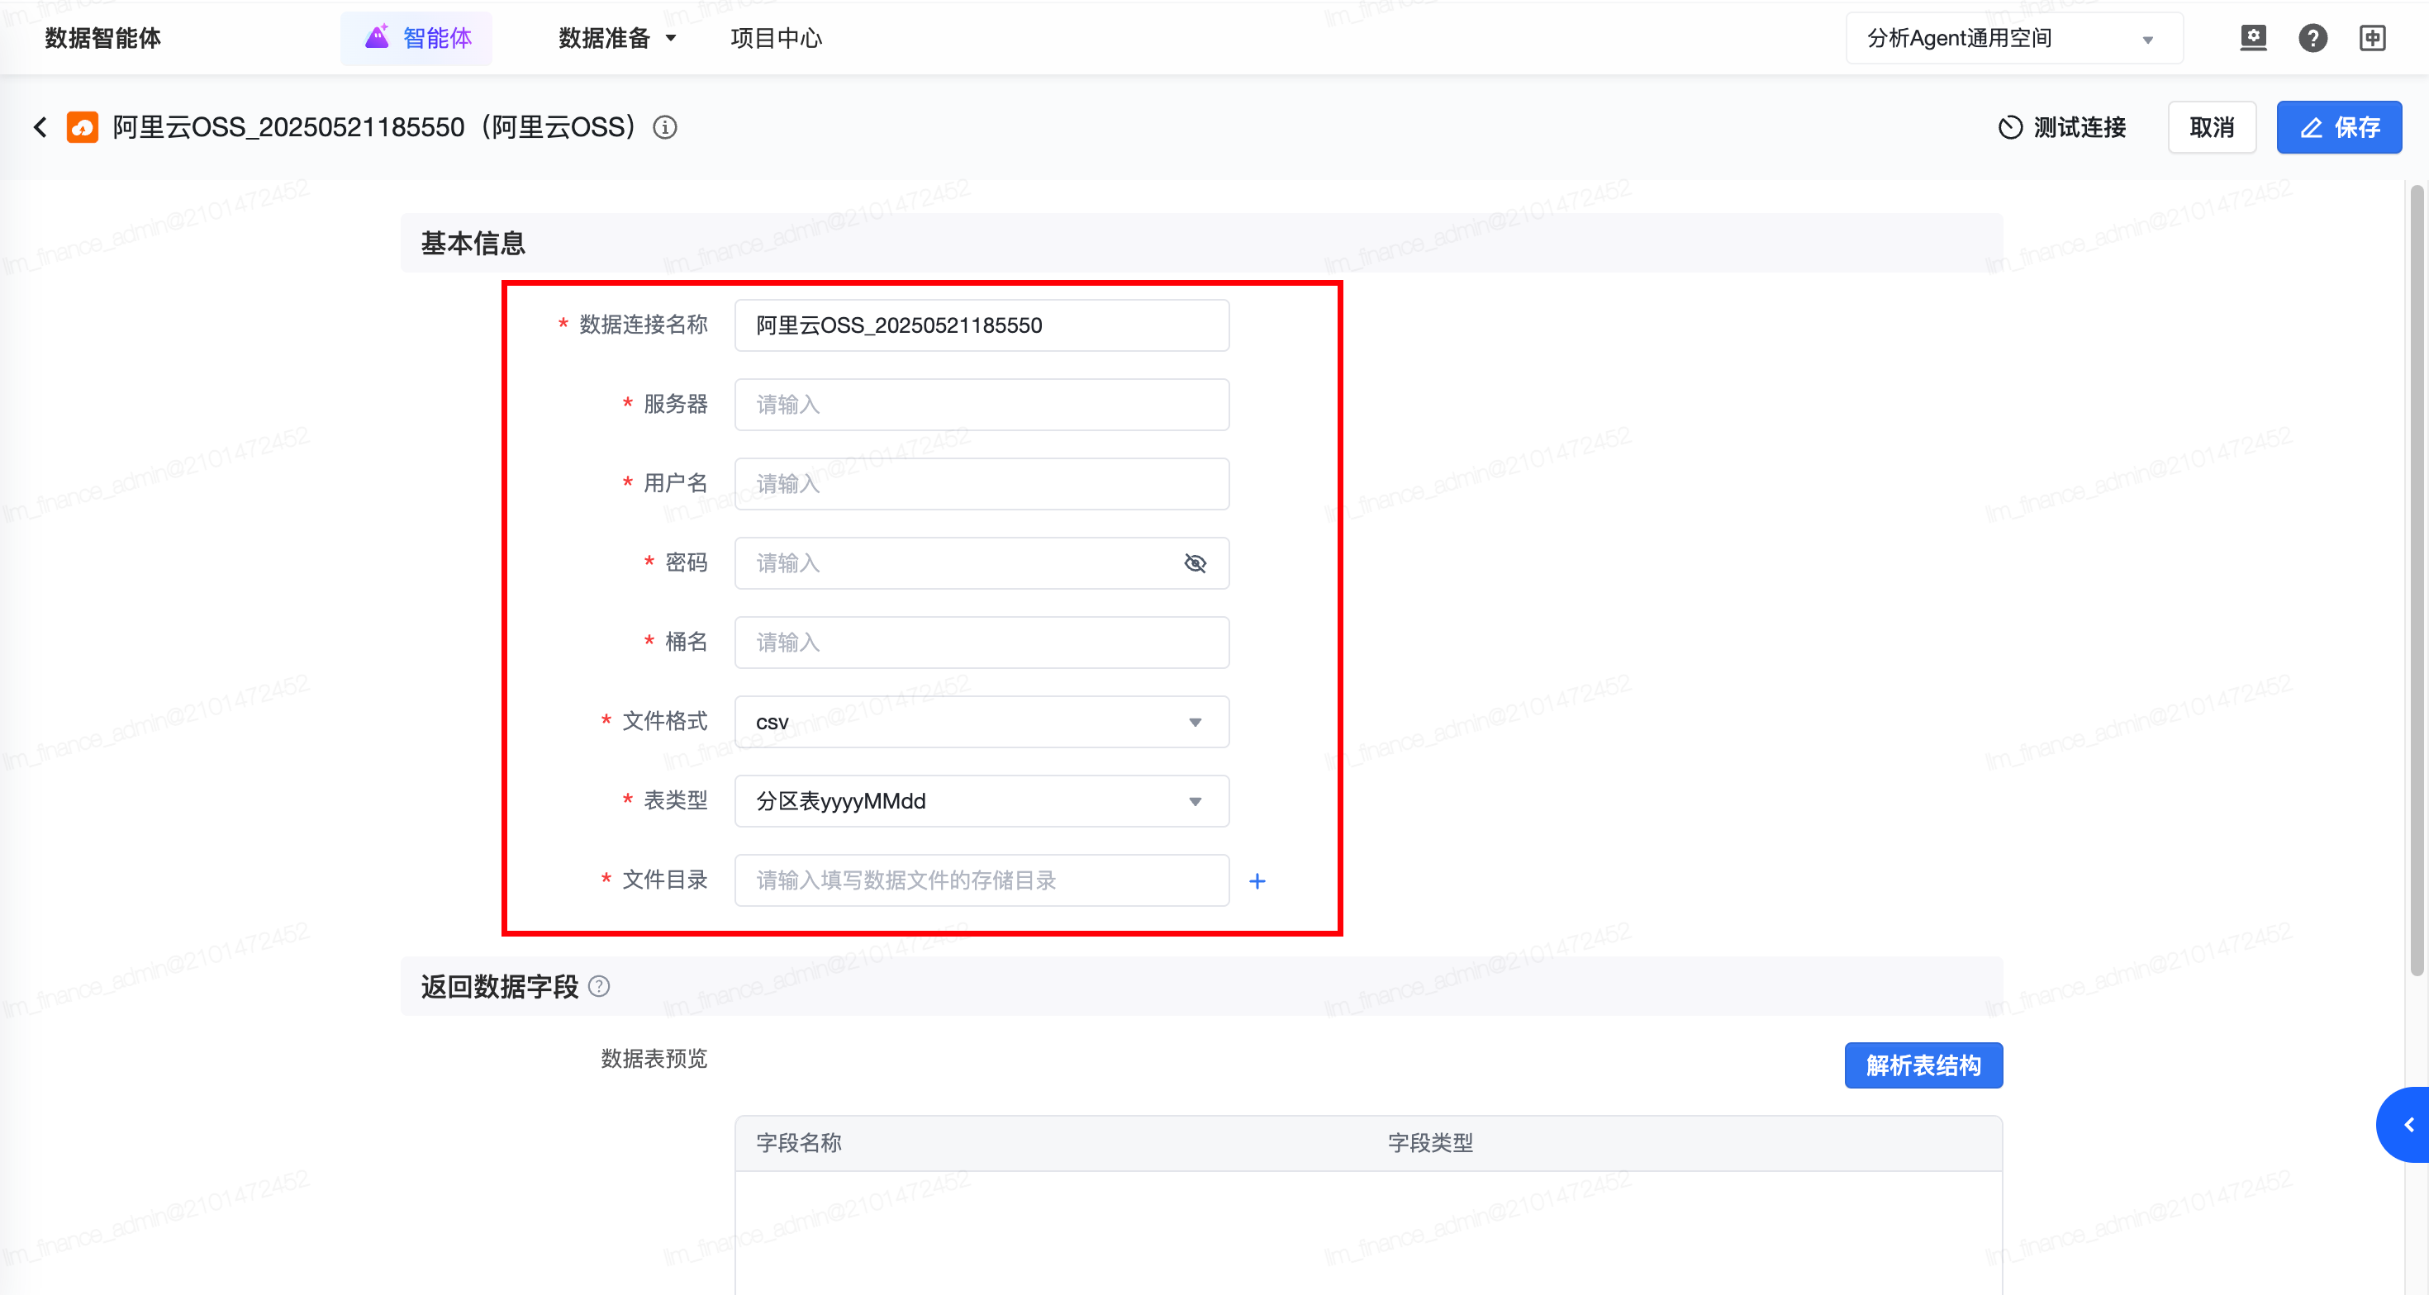The width and height of the screenshot is (2429, 1295).
Task: Add another file directory with plus icon
Action: coord(1257,880)
